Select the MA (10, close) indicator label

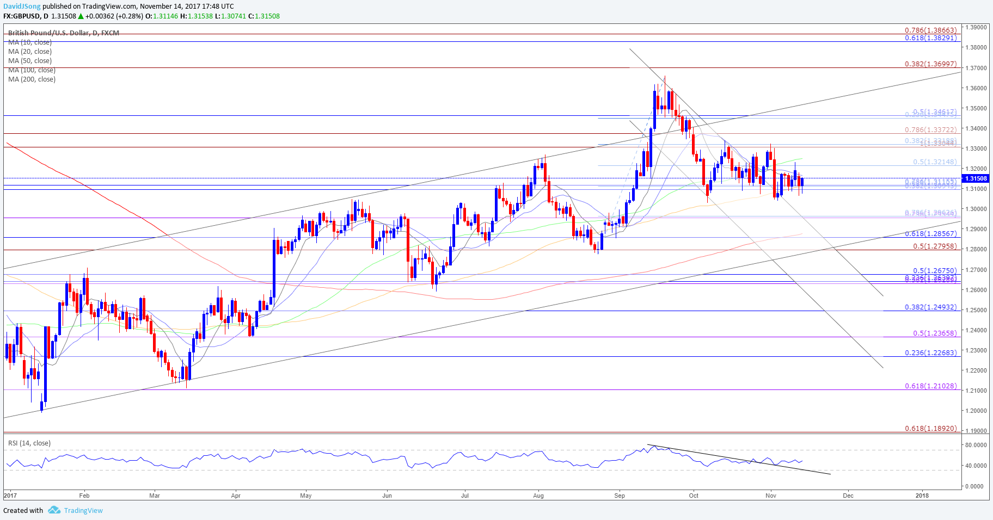[30, 42]
